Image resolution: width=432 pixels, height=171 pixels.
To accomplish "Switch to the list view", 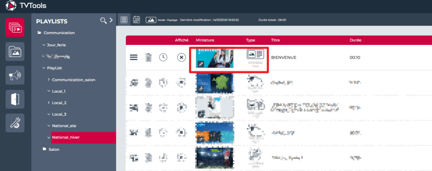I will click(124, 20).
